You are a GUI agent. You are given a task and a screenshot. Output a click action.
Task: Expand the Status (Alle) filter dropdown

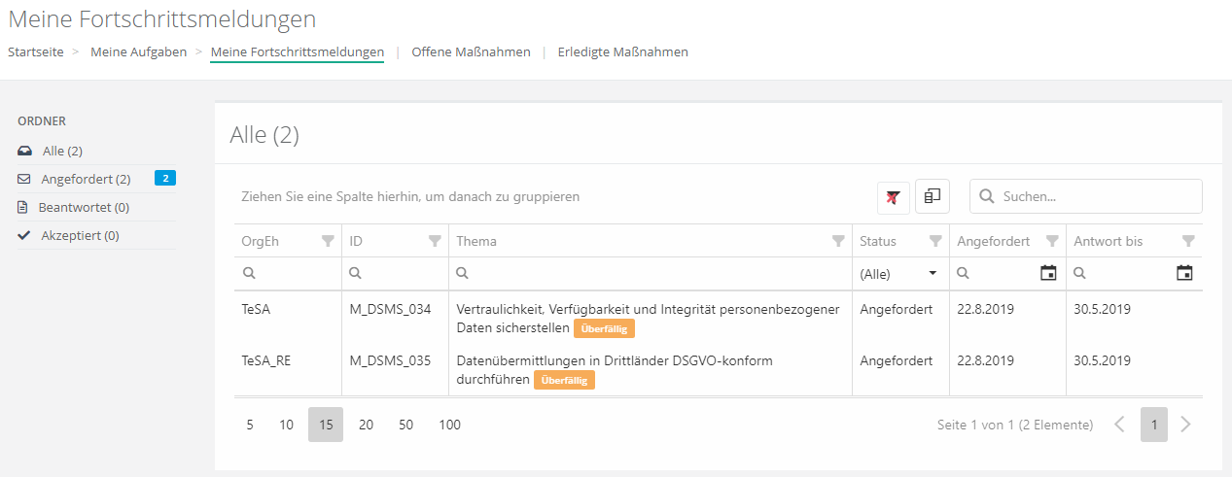coord(933,274)
